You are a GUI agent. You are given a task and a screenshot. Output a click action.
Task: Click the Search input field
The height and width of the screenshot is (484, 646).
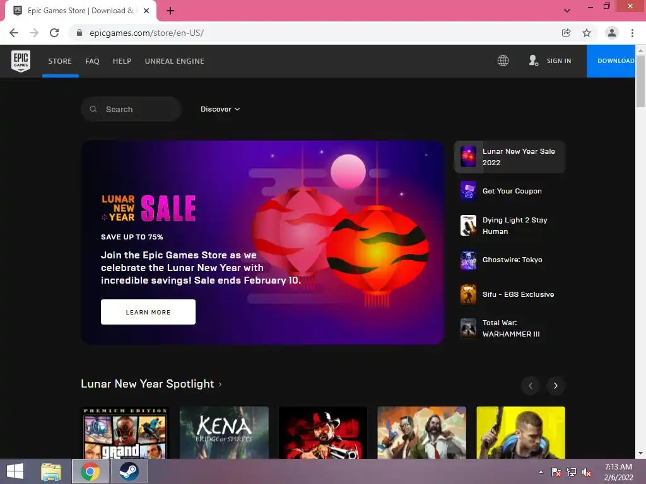131,109
